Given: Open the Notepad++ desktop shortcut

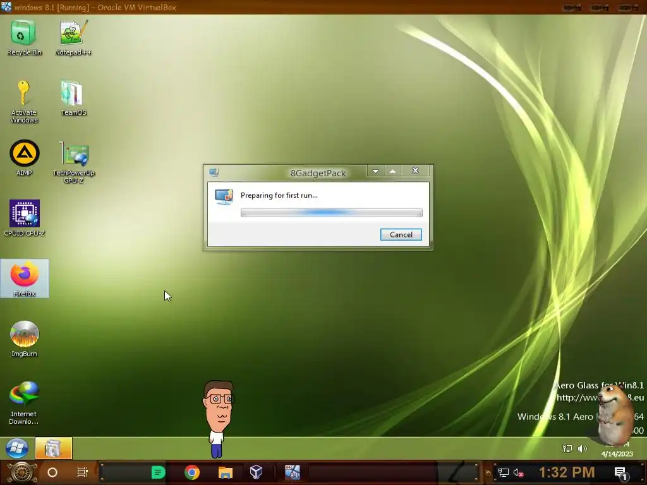Looking at the screenshot, I should pos(73,37).
